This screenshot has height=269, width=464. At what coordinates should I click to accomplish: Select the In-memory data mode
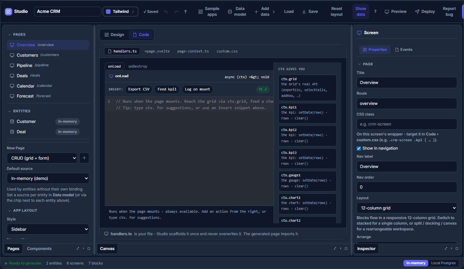(416, 263)
